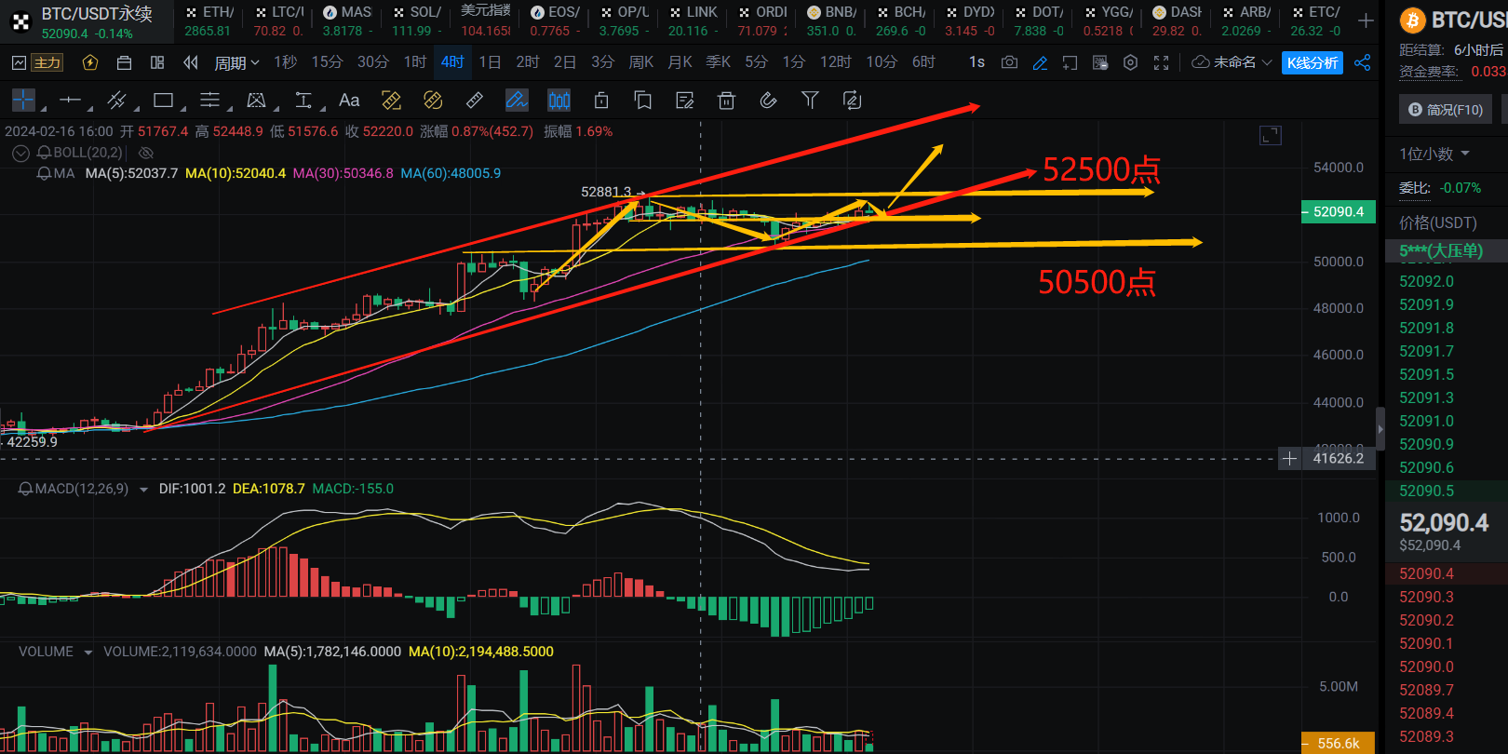This screenshot has height=754, width=1508.
Task: Expand the MACD indicator dropdown arrow
Action: (143, 490)
